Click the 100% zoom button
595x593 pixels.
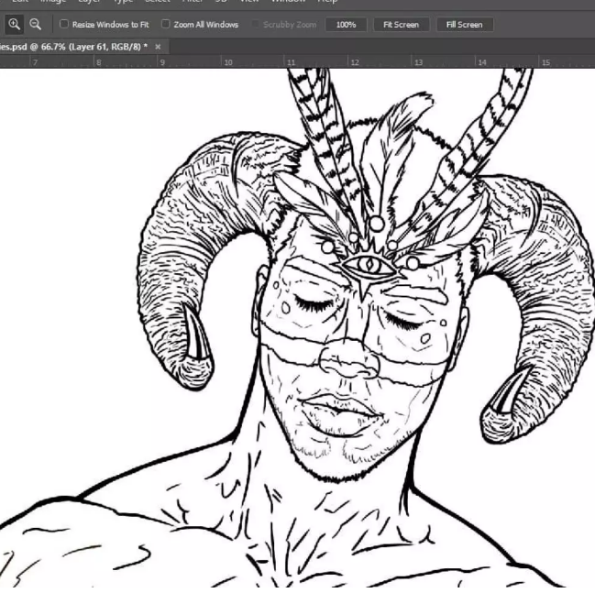[x=346, y=25]
